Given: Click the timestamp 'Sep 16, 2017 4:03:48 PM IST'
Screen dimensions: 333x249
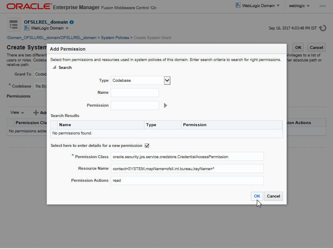Looking at the screenshot, I should 293,28.
